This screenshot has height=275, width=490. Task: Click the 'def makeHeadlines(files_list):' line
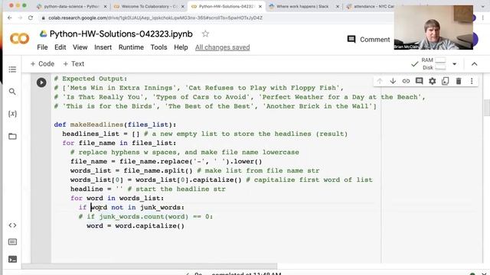[x=115, y=125]
